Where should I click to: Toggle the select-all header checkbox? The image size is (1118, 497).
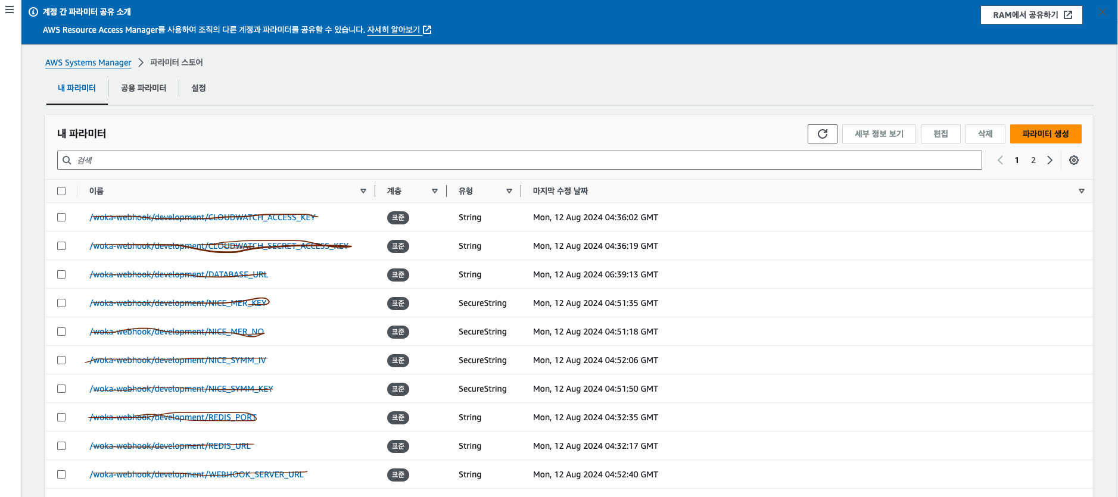pyautogui.click(x=61, y=191)
